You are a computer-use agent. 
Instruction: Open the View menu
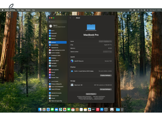[23, 10]
